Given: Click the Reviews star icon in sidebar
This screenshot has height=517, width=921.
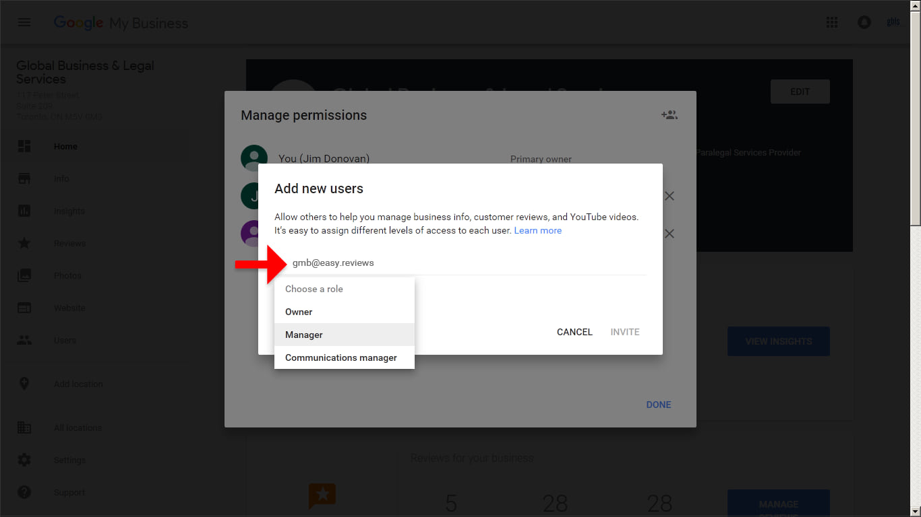Looking at the screenshot, I should click(24, 243).
